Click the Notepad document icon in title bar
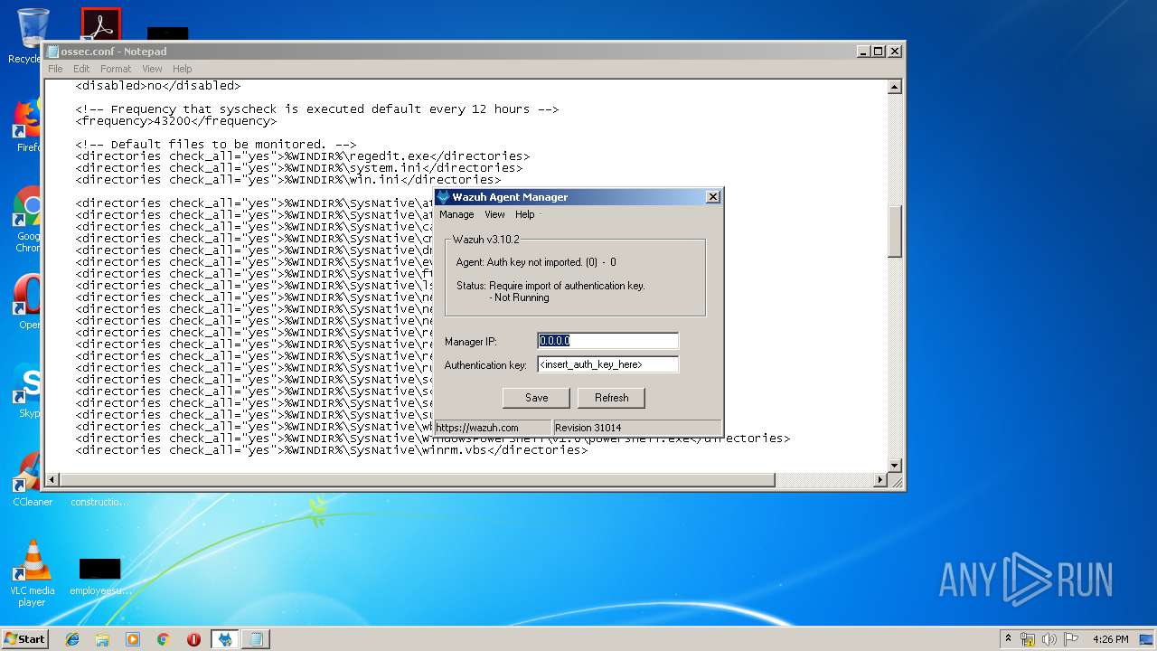Viewport: 1157px width, 651px height. pyautogui.click(x=53, y=52)
